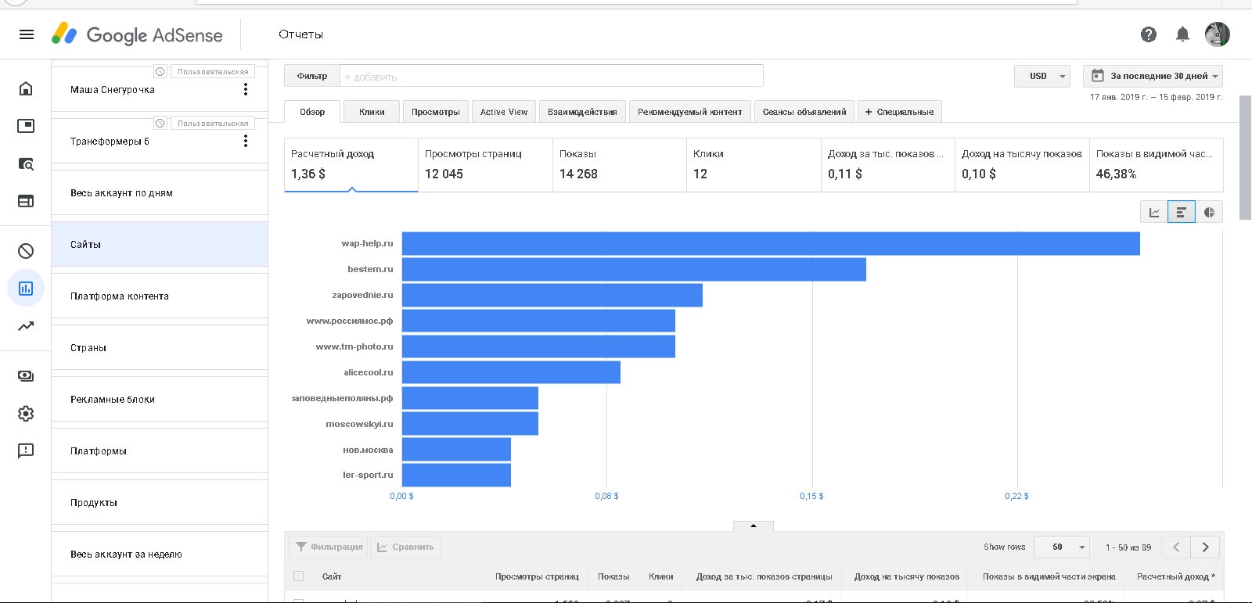Open the Страны report

click(x=160, y=347)
